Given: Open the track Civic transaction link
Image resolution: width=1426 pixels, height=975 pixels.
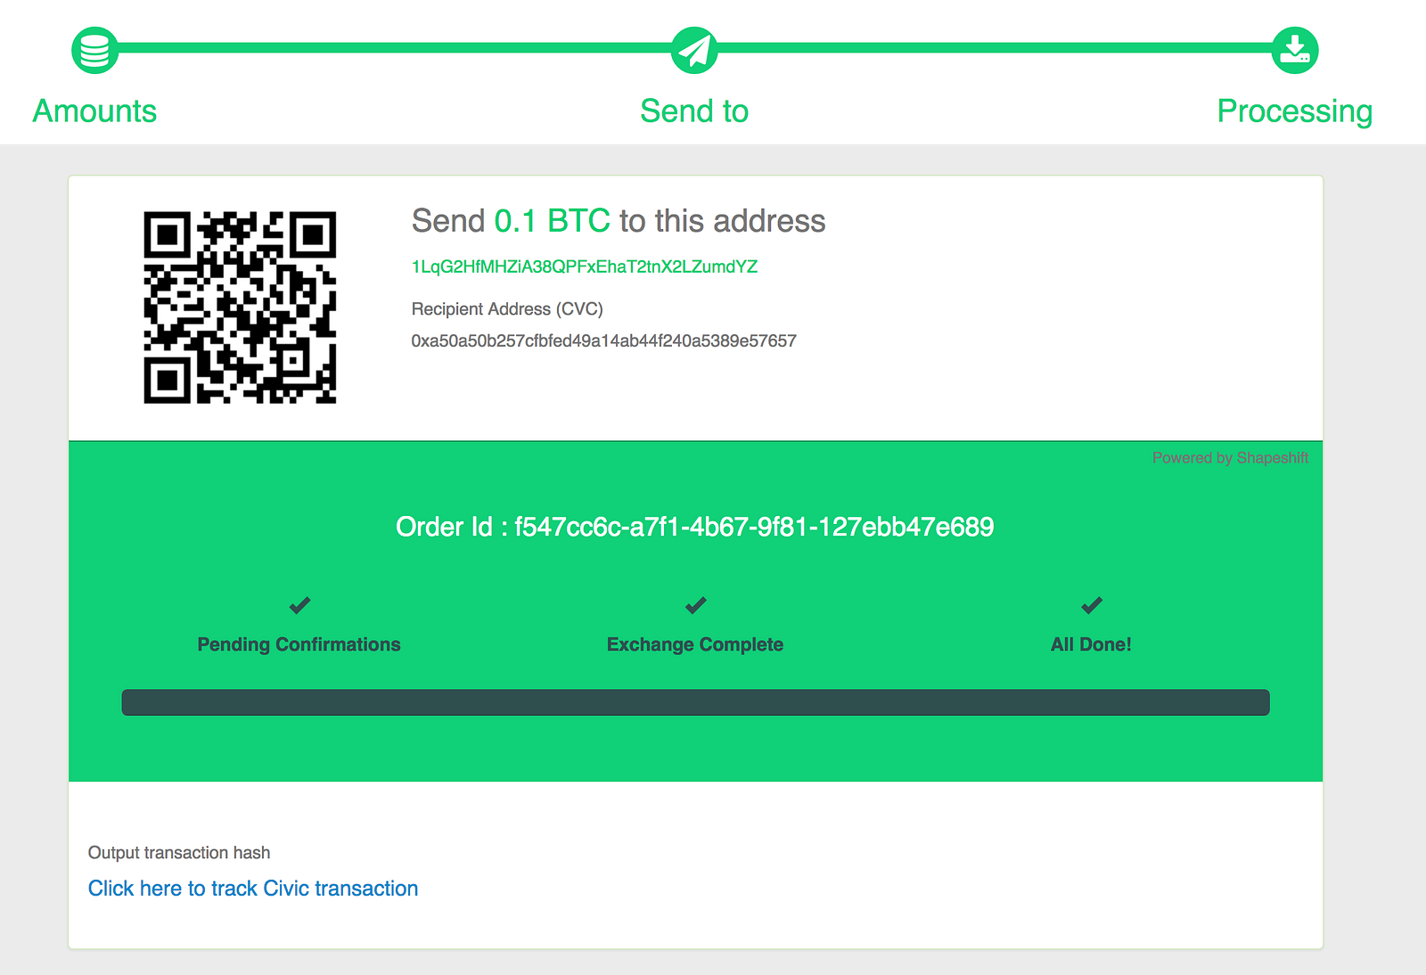Looking at the screenshot, I should (253, 889).
